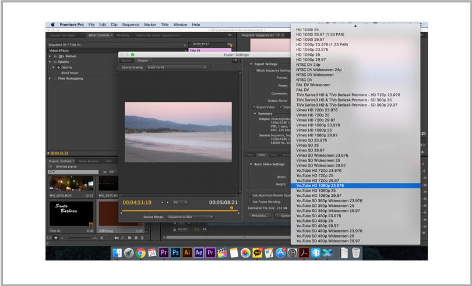472x286 pixels.
Task: Click Delete trash icon in Project panel
Action: pos(142,238)
